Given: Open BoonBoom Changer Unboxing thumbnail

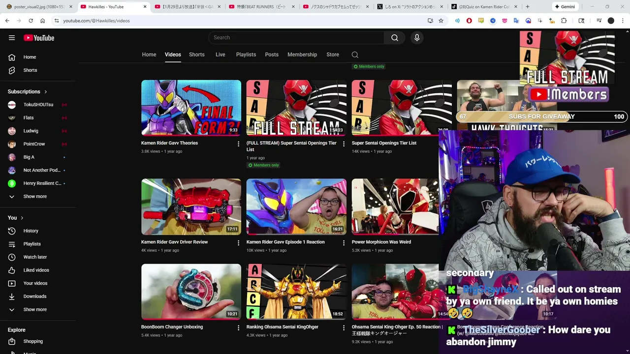Looking at the screenshot, I should tap(191, 292).
